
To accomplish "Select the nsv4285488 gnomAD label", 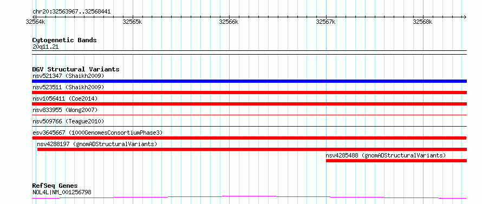I will tap(386, 155).
